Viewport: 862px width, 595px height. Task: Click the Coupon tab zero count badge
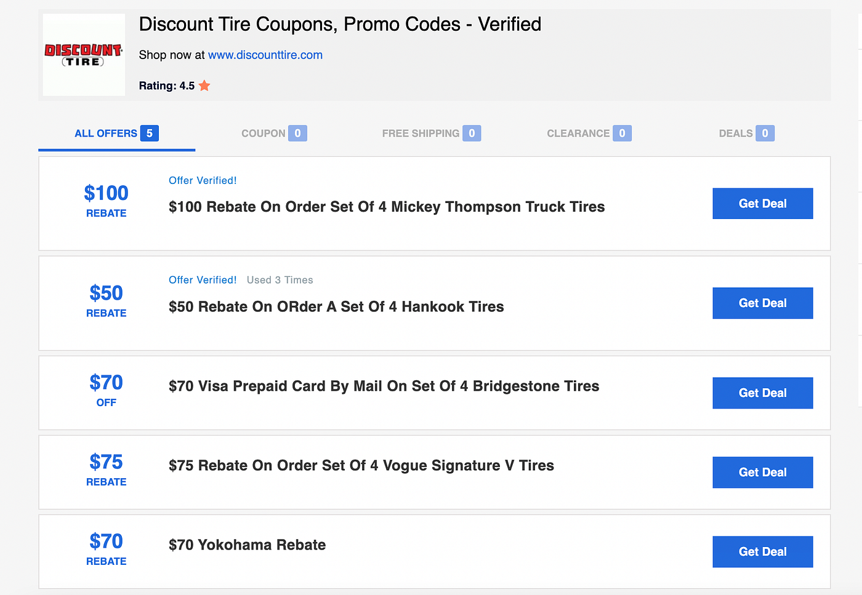(x=297, y=134)
